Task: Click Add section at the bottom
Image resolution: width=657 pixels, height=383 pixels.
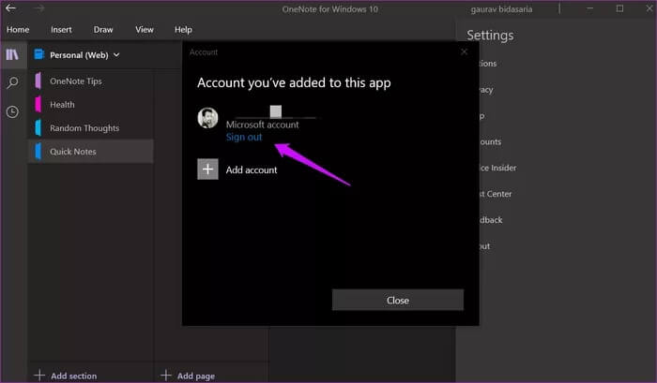Action: click(x=66, y=376)
